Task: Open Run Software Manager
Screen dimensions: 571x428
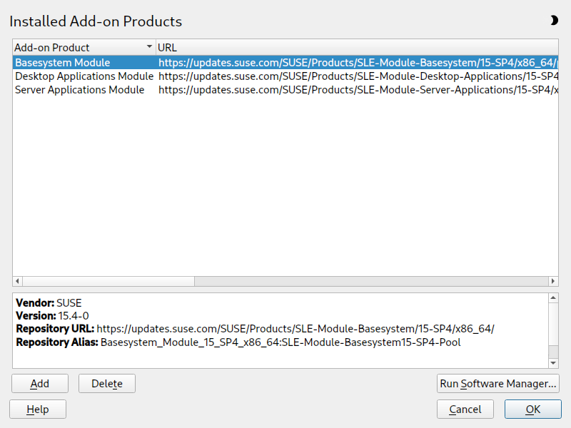Action: click(x=497, y=384)
